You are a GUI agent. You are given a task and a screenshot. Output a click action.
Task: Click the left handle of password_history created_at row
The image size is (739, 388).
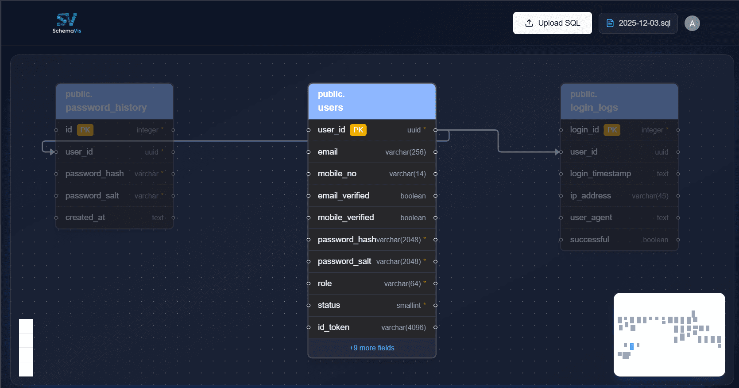[56, 217]
